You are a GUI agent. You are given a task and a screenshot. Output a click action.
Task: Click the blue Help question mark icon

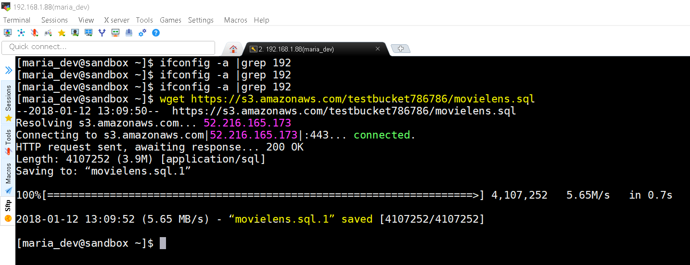(x=156, y=33)
